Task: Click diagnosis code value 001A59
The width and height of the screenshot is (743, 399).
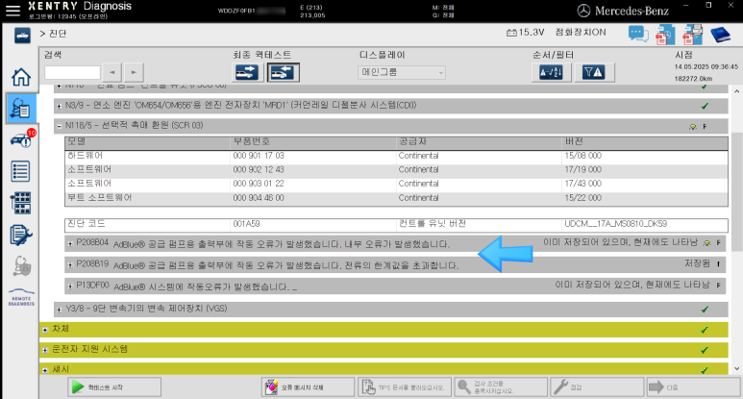Action: (x=246, y=224)
